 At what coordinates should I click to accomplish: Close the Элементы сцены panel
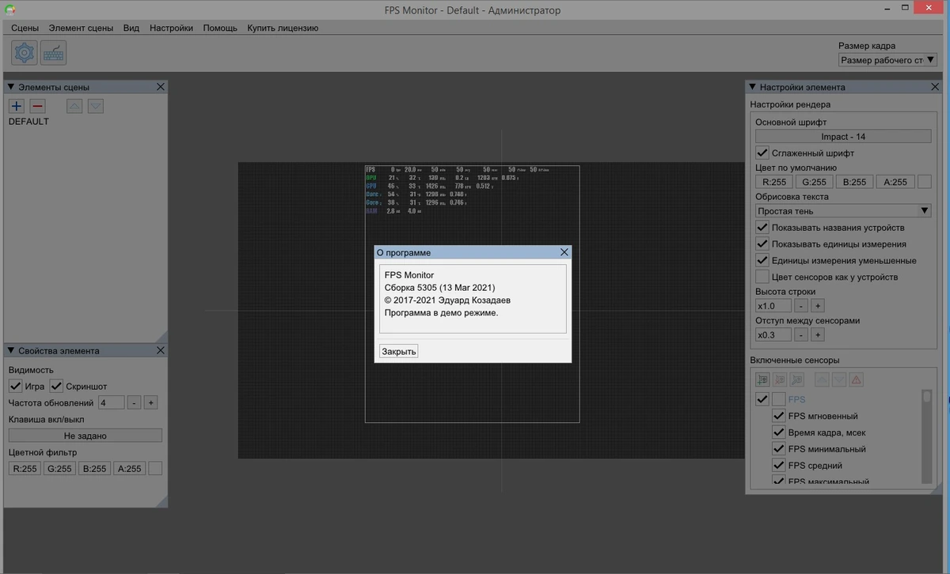click(161, 87)
